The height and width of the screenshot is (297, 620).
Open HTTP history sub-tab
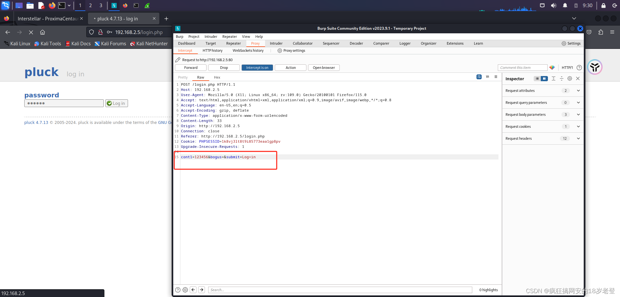click(212, 50)
